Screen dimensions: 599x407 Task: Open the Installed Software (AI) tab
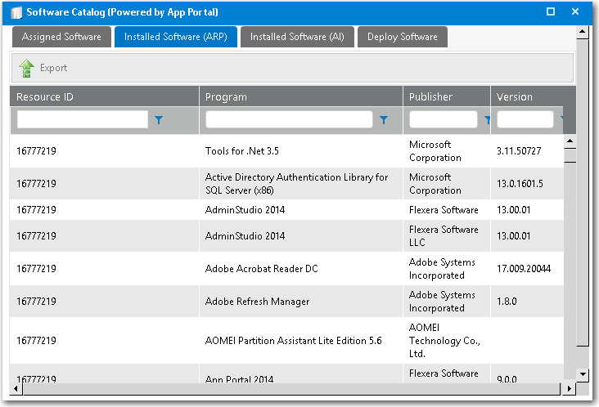(x=296, y=37)
